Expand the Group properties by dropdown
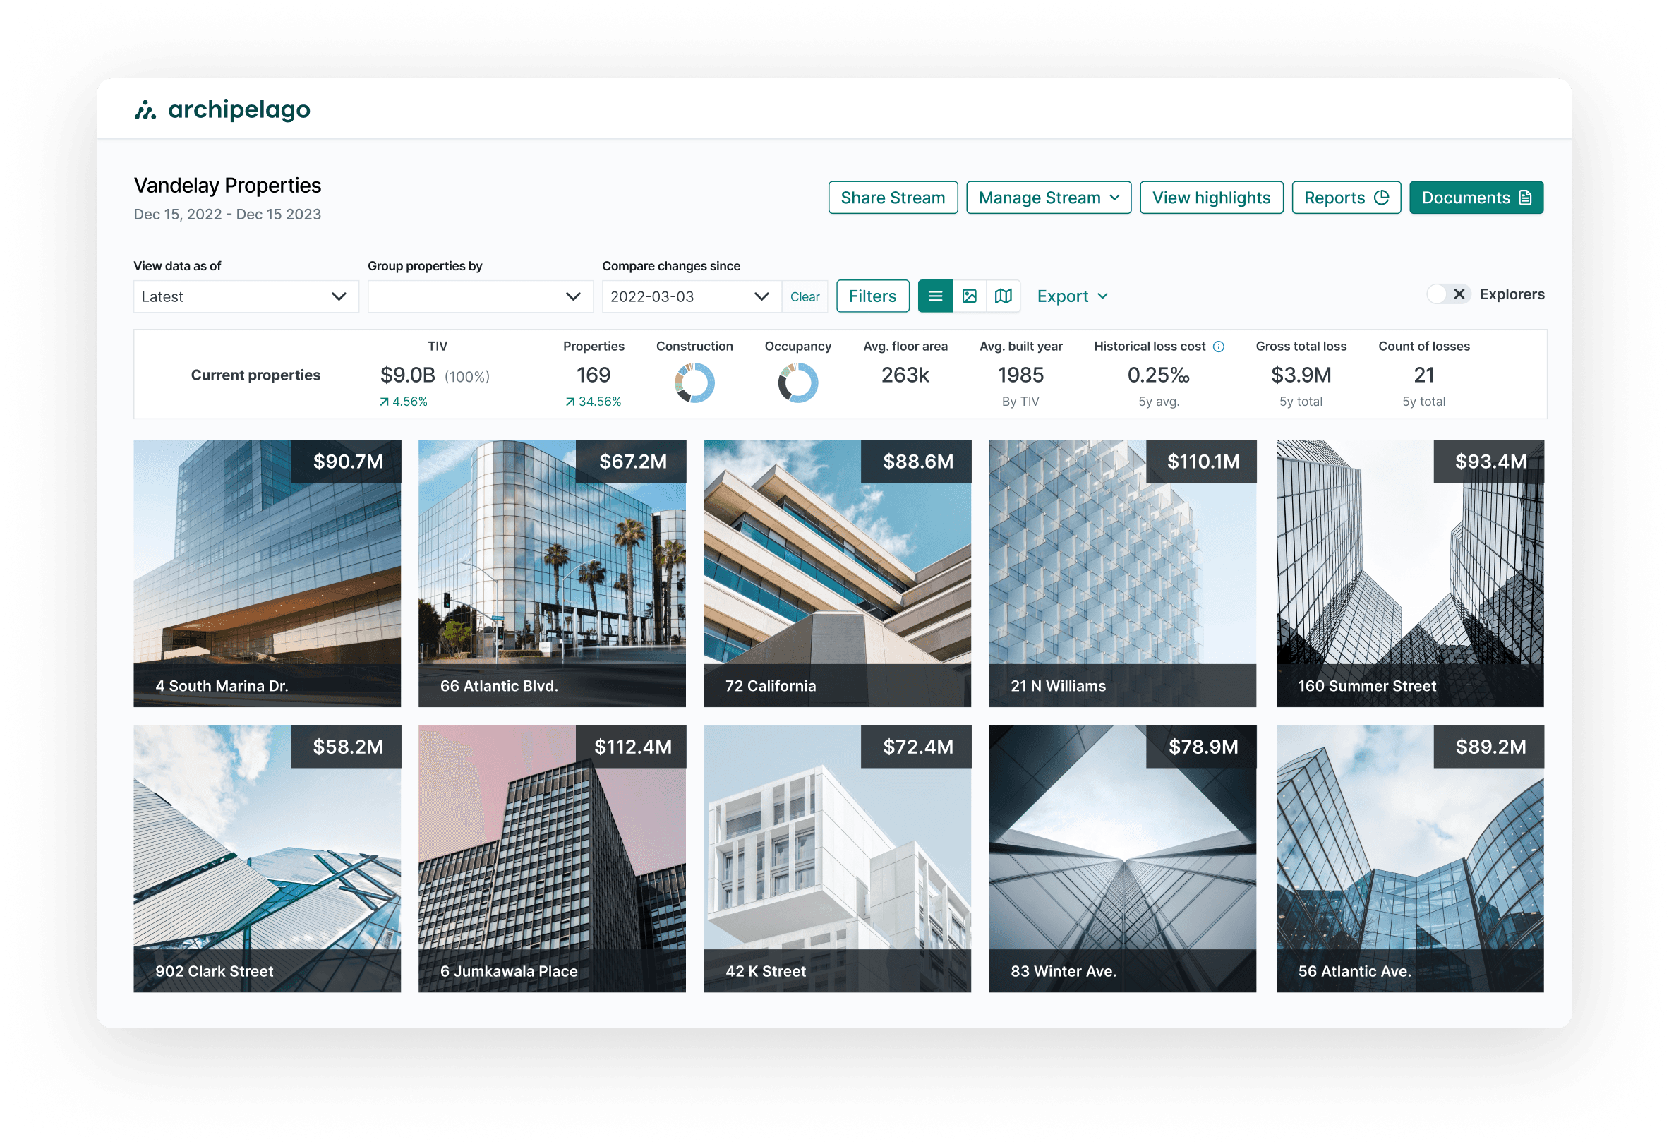The image size is (1669, 1144). pyautogui.click(x=480, y=296)
